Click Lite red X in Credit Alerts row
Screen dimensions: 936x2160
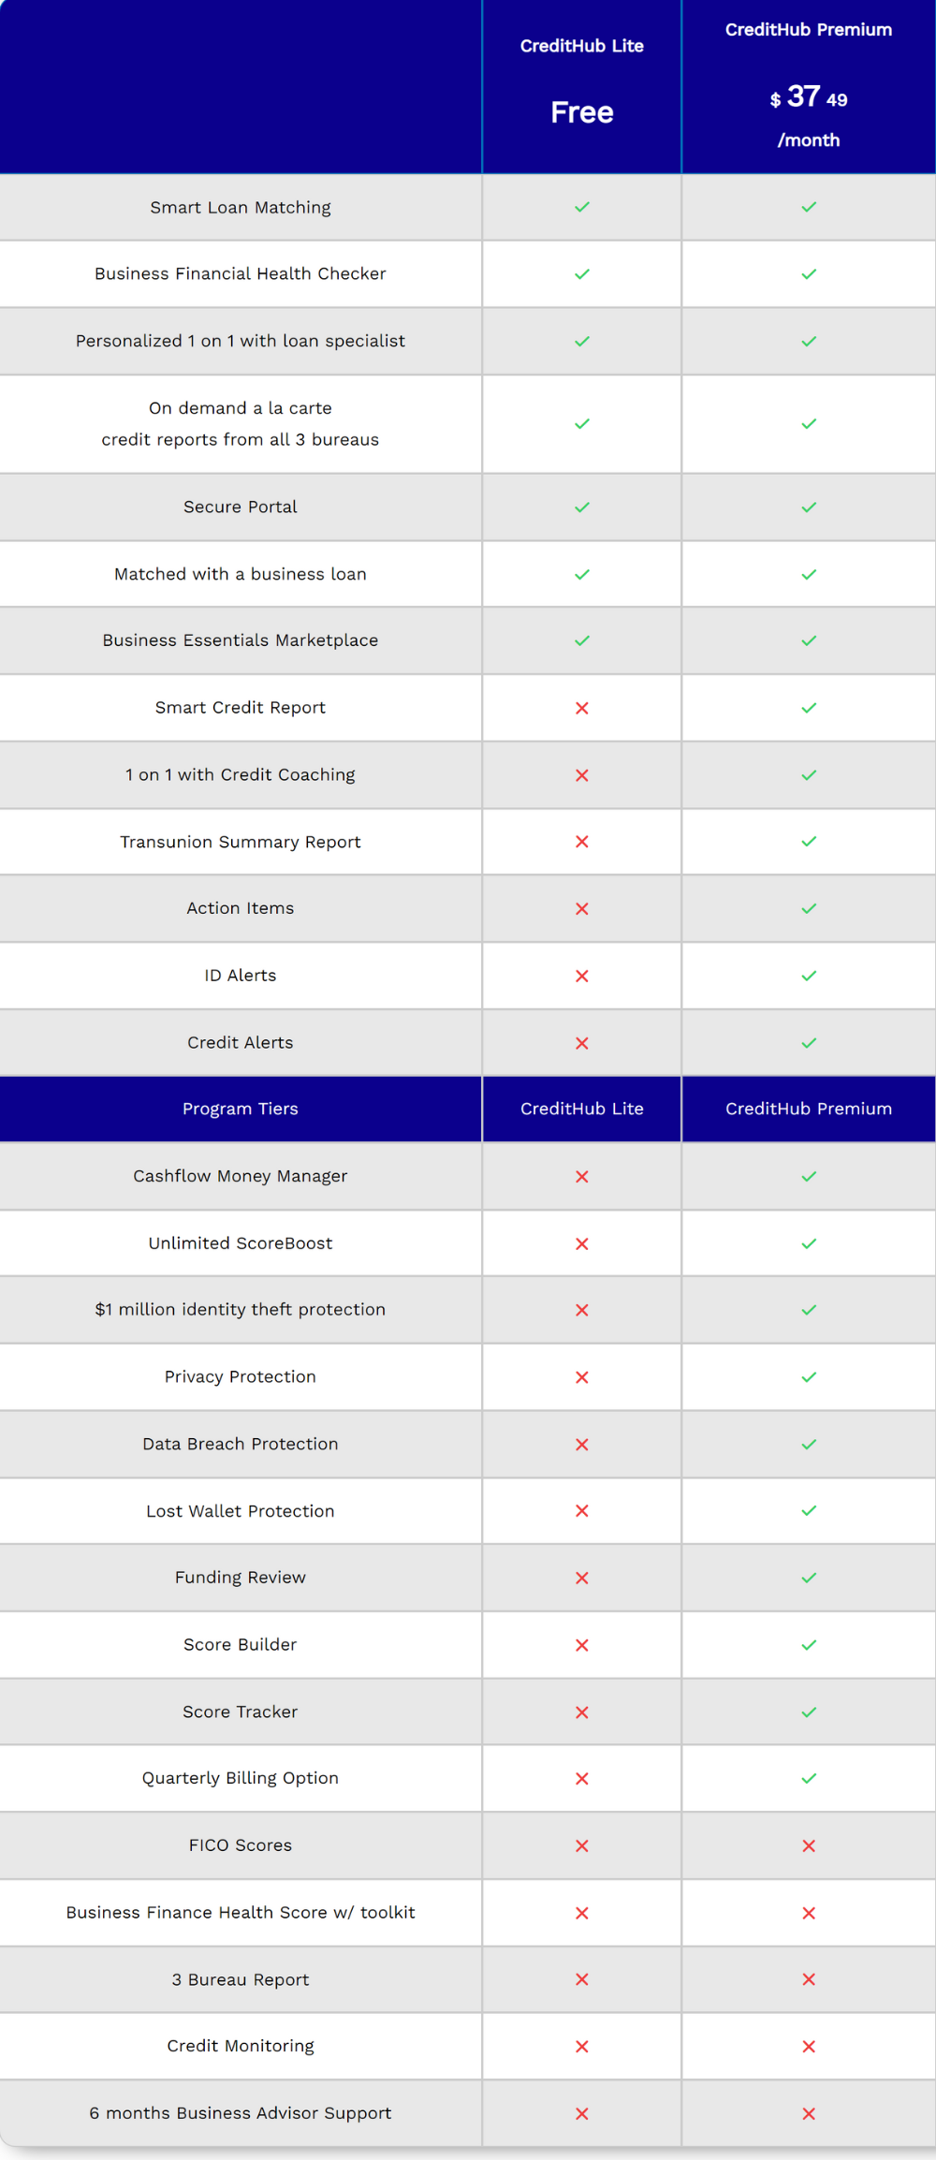click(582, 1043)
